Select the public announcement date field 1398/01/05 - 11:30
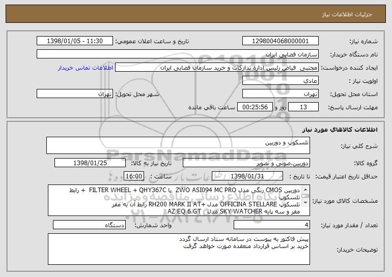The height and width of the screenshot is (277, 392). [x=75, y=41]
